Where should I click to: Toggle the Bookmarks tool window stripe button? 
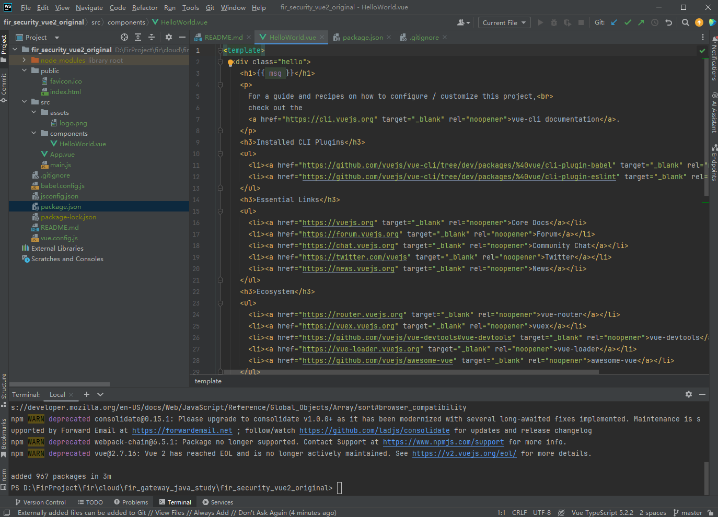[x=4, y=438]
